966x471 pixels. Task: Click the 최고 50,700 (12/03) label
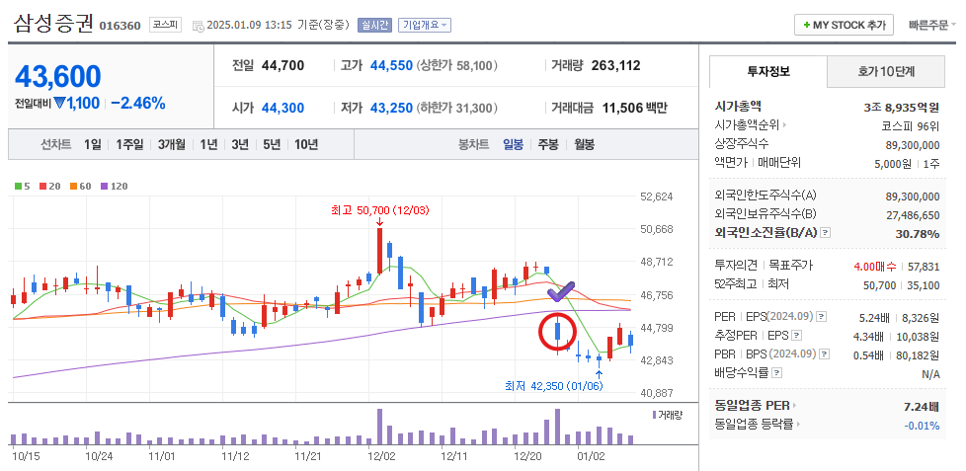point(379,210)
